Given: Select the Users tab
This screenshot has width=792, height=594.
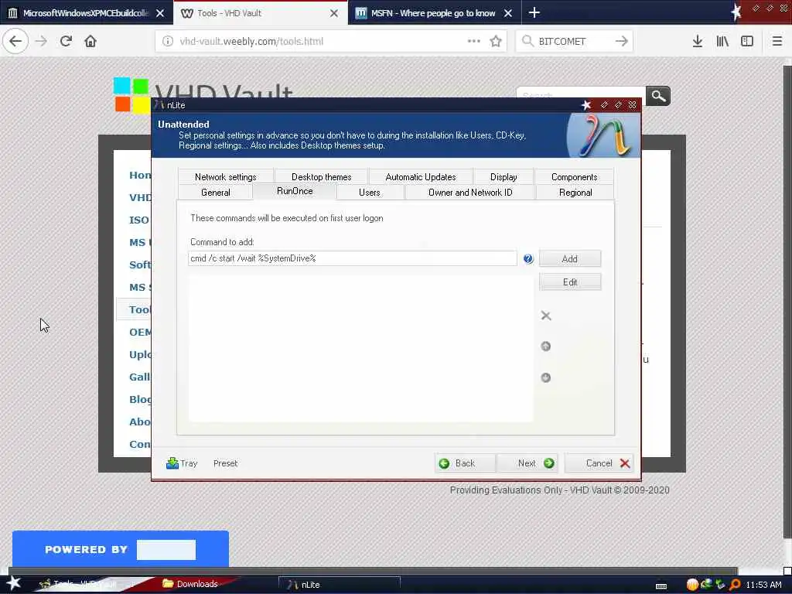Looking at the screenshot, I should [x=369, y=193].
